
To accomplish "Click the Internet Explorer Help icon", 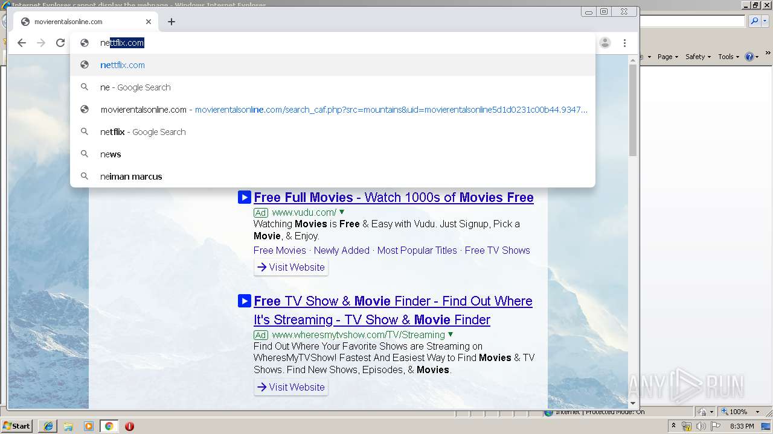I will (749, 57).
